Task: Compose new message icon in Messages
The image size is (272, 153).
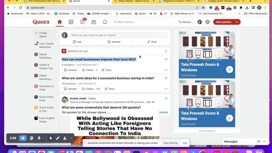Action: 258,142
